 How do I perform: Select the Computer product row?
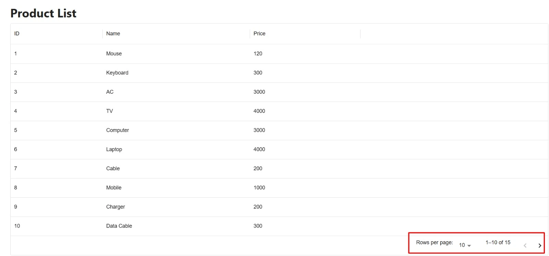(x=117, y=130)
